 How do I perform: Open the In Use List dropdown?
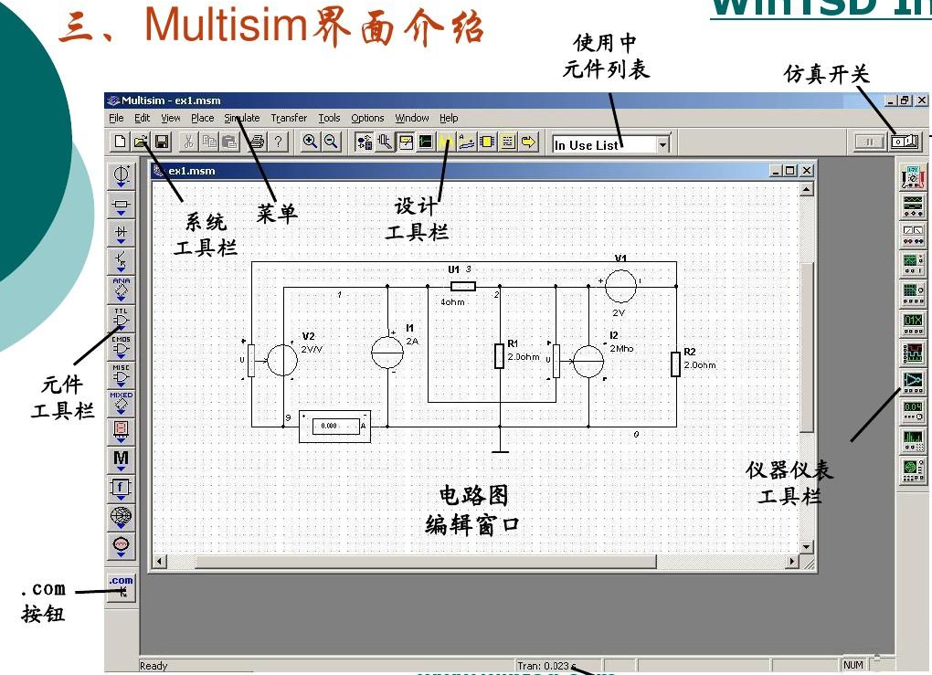coord(663,144)
